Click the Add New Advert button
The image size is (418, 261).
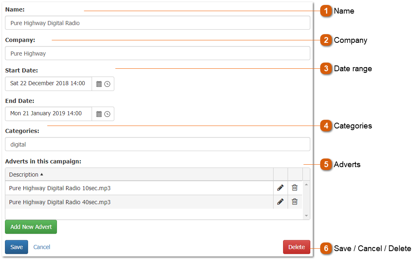pyautogui.click(x=31, y=227)
